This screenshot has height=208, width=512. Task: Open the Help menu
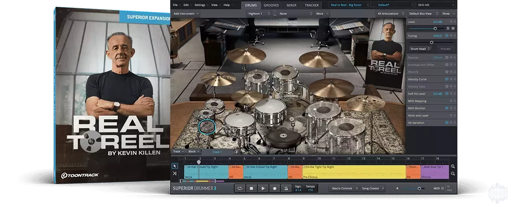227,5
